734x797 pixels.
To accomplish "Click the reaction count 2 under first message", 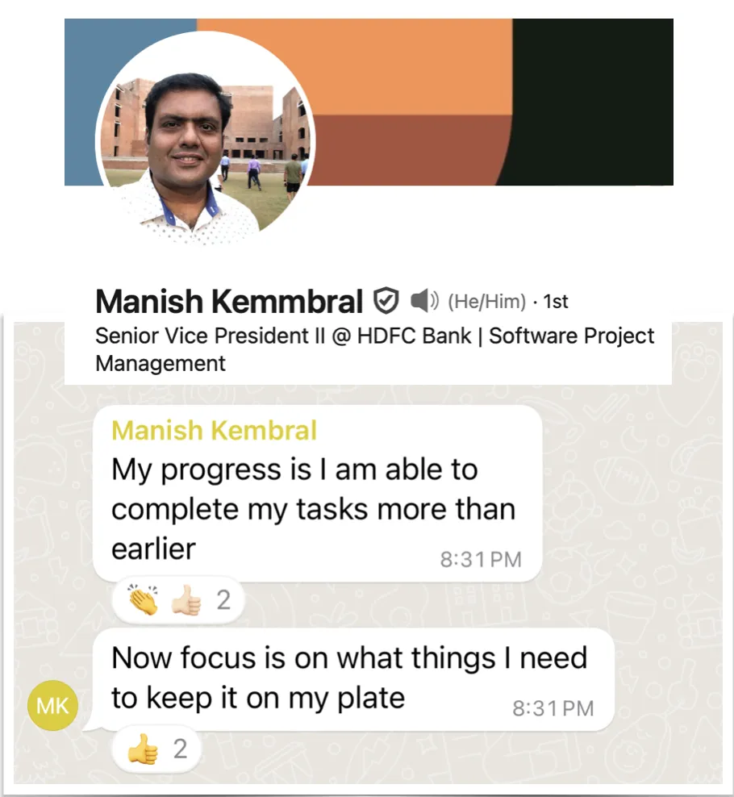I will pos(223,600).
